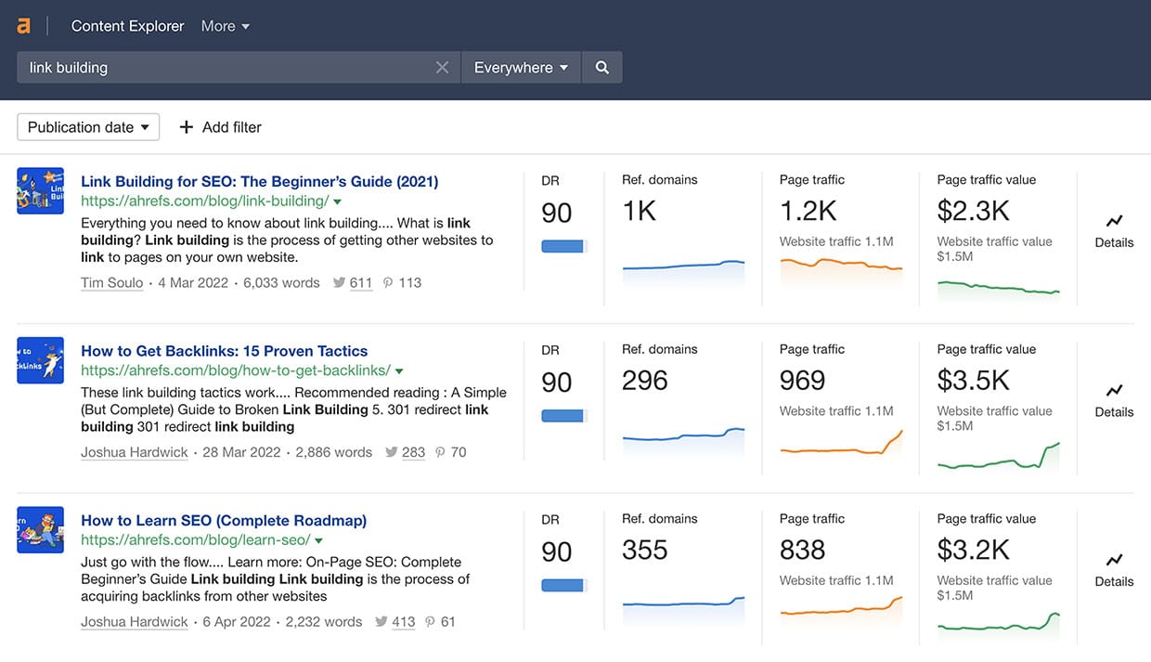Click author Tim Soulo link
1151x662 pixels.
coord(111,282)
